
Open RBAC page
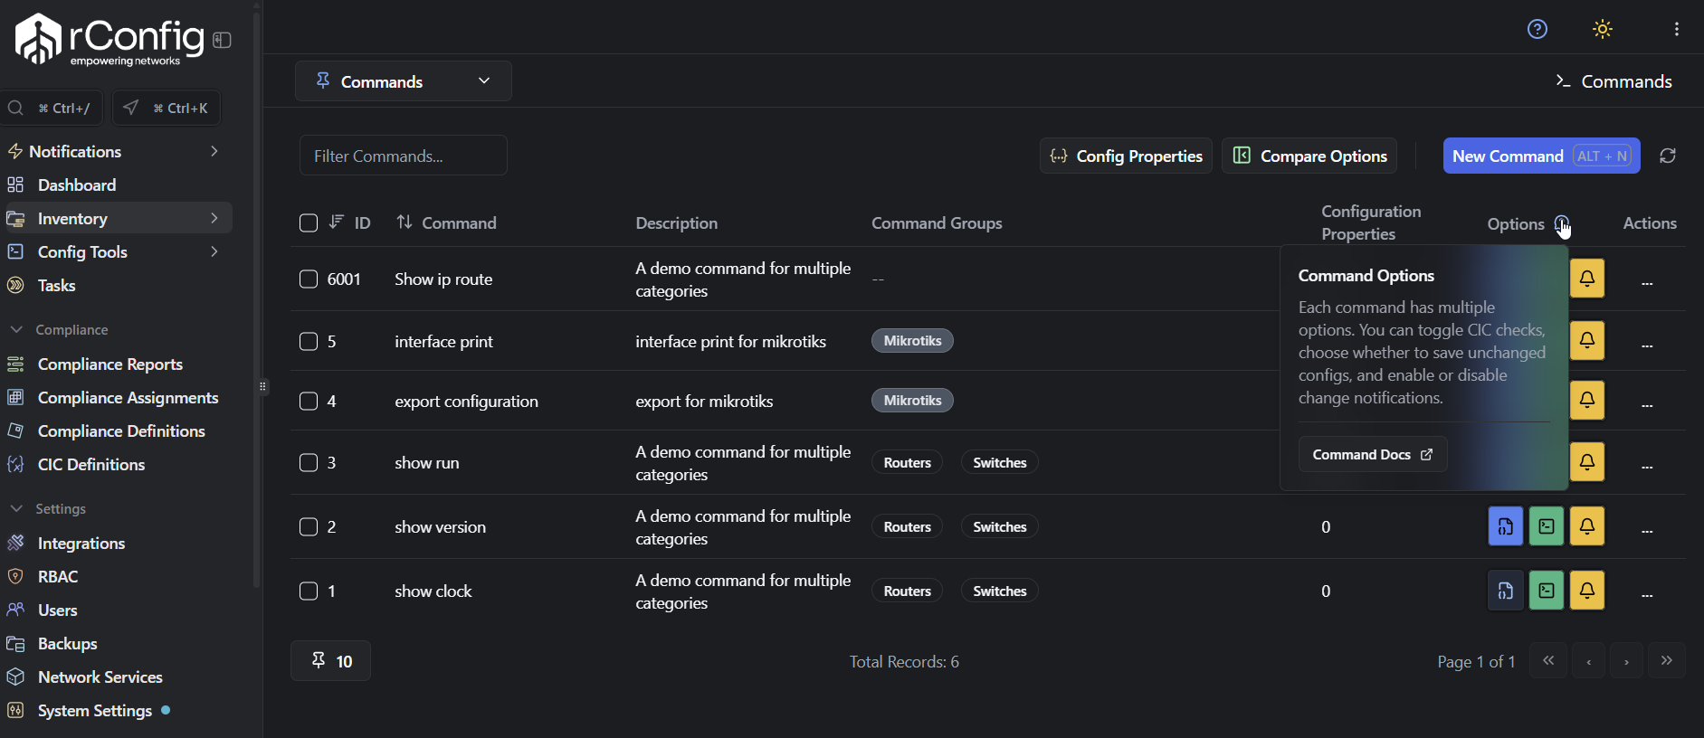[58, 576]
